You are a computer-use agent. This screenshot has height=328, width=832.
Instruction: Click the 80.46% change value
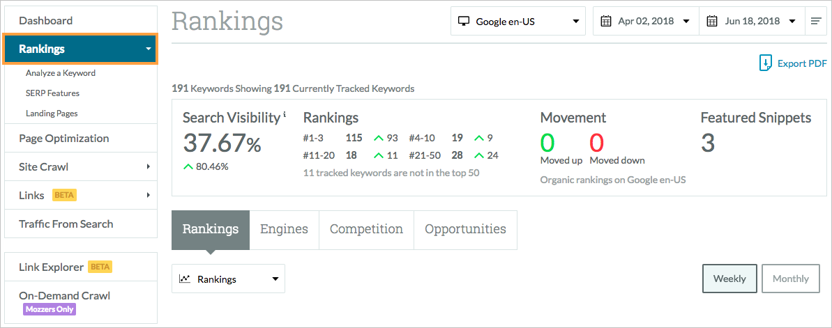pyautogui.click(x=212, y=166)
